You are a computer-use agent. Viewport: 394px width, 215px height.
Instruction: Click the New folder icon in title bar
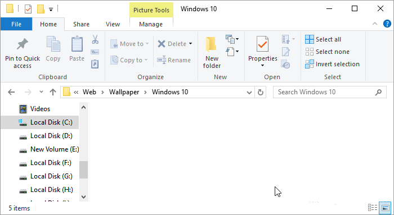41,10
